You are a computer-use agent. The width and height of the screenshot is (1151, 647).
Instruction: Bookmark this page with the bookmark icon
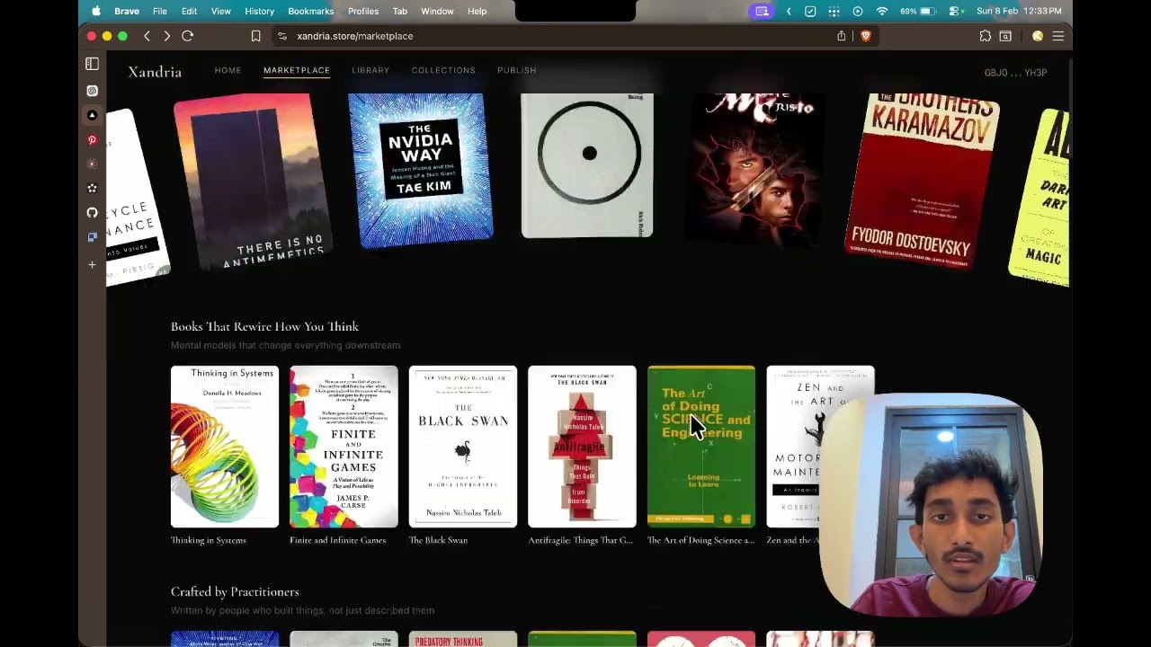[x=255, y=36]
